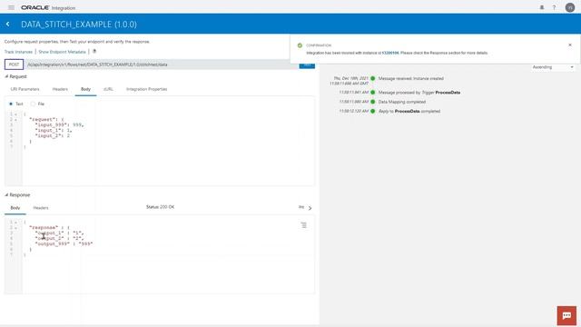This screenshot has width=581, height=327.
Task: Click the "output_999" line in response
Action: pos(64,243)
